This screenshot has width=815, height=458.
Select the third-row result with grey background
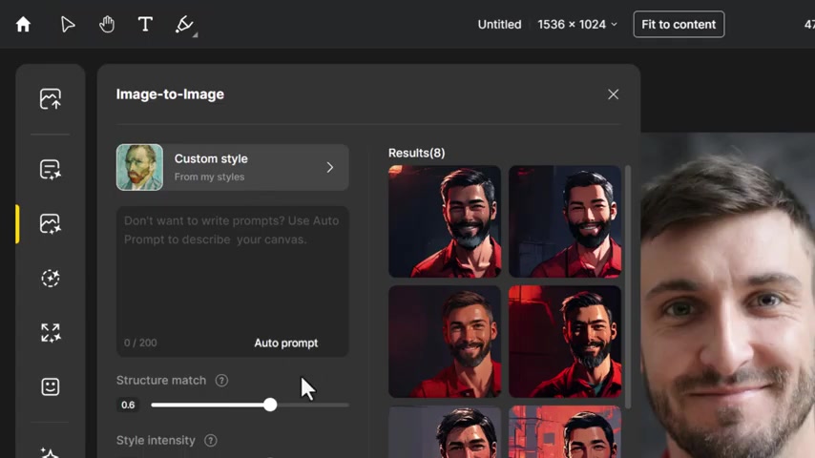point(445,432)
